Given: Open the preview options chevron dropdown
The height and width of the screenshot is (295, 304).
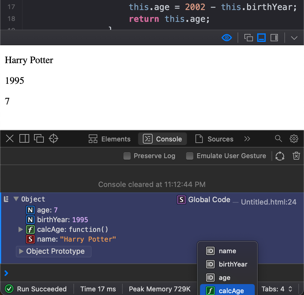Looking at the screenshot, I should [294, 38].
